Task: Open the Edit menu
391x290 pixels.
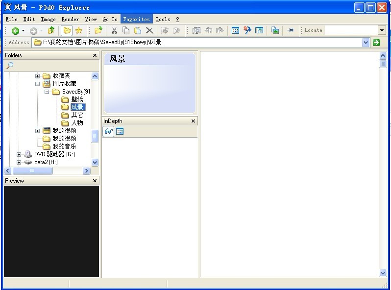Action: pyautogui.click(x=29, y=19)
